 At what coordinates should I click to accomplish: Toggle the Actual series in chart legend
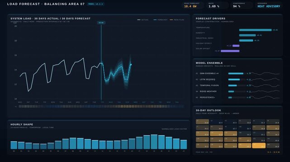pos(143,20)
